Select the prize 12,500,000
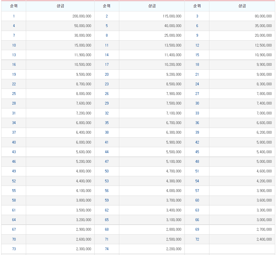The image size is (277, 255). 263,45
